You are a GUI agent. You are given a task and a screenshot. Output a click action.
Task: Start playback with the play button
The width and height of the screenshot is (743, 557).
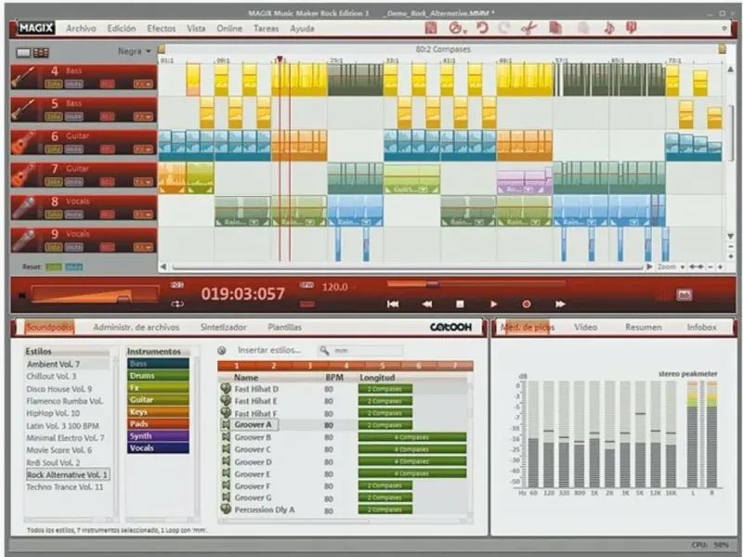coord(493,304)
